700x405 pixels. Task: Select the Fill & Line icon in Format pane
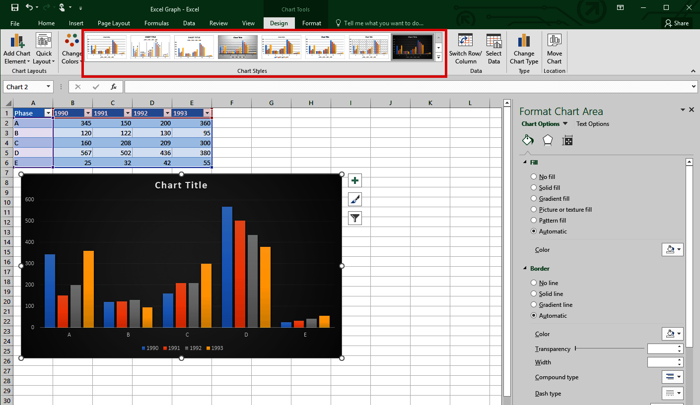click(x=528, y=140)
